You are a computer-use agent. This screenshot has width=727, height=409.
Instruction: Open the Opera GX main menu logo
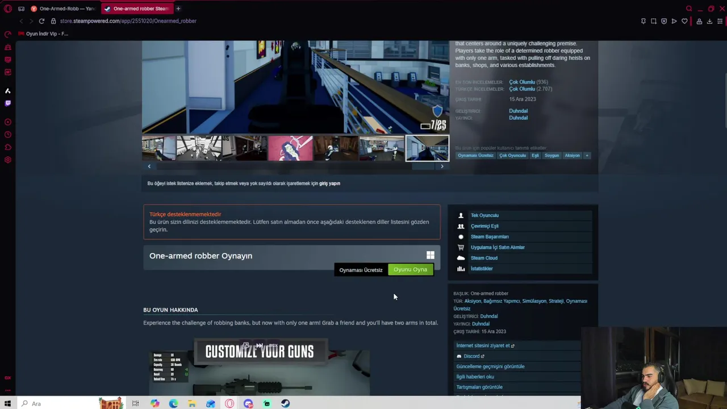coord(7,9)
